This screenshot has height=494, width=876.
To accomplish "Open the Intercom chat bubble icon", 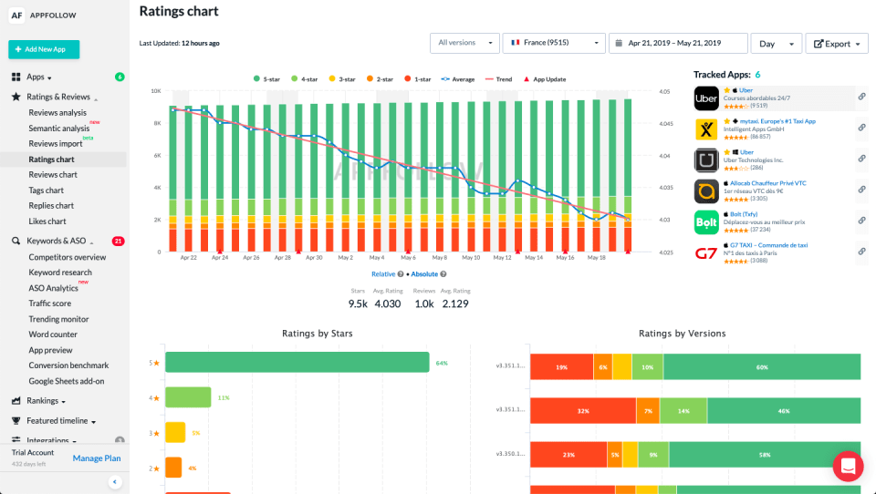I will [x=848, y=466].
